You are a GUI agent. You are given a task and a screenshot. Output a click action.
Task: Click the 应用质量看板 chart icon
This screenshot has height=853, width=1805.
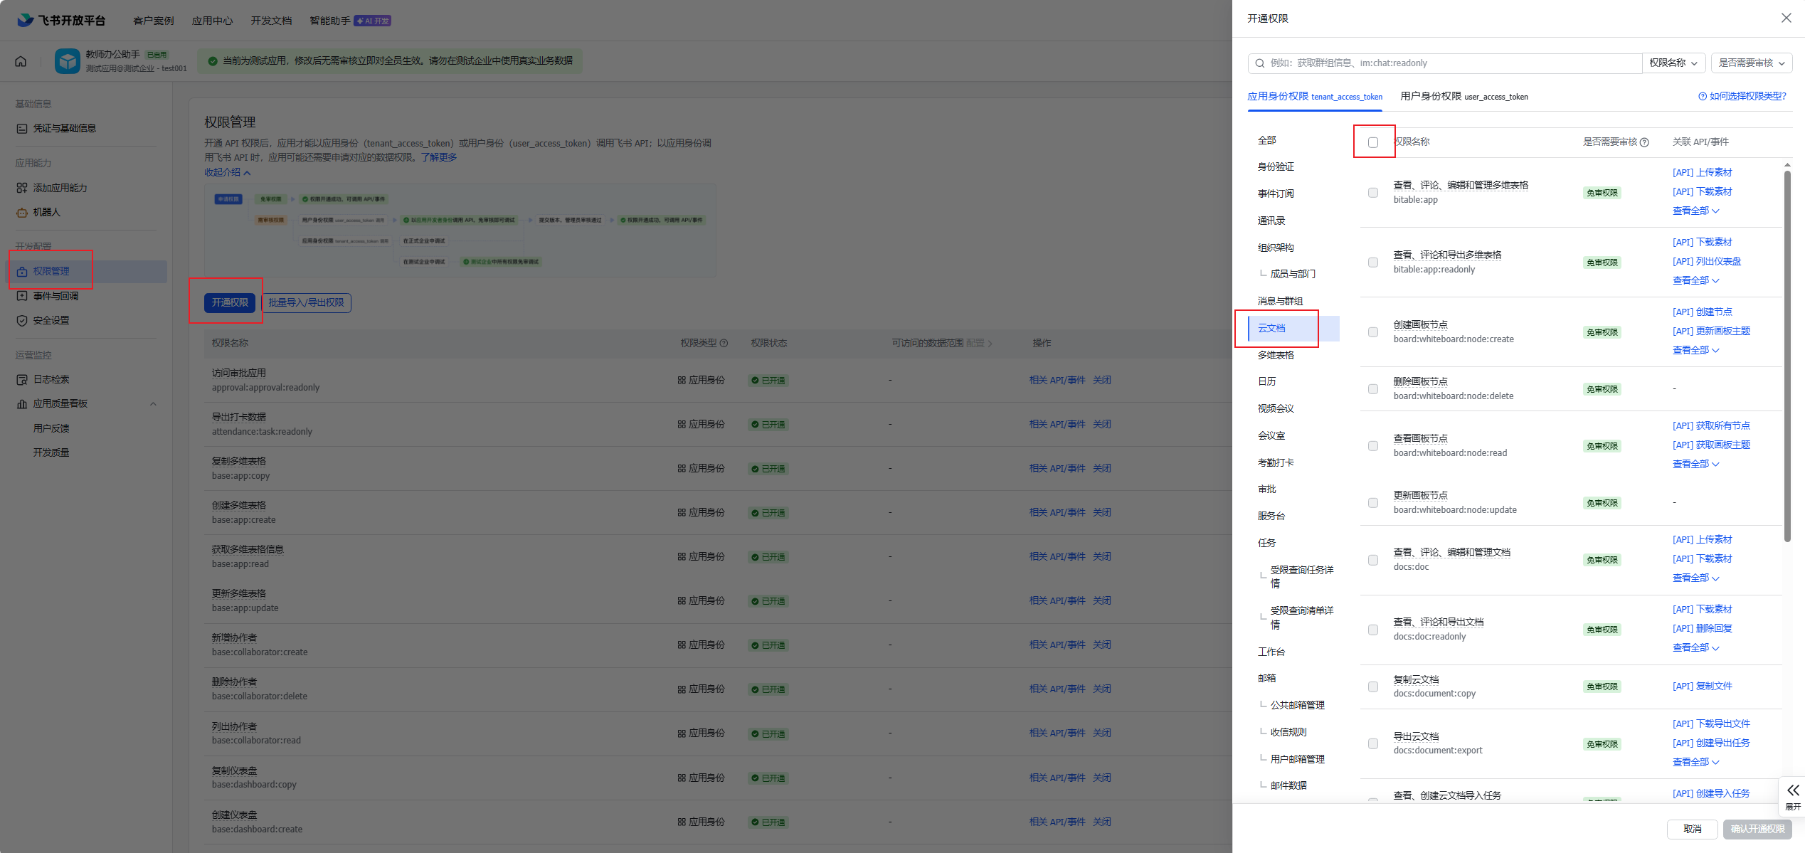pos(22,404)
